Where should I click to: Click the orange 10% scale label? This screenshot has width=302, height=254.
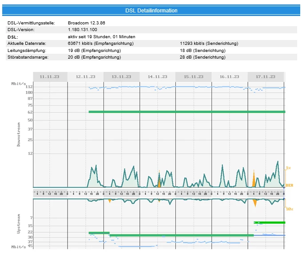click(290, 209)
